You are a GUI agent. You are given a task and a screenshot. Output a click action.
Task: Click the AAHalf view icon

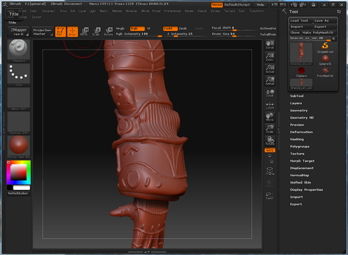(270, 81)
